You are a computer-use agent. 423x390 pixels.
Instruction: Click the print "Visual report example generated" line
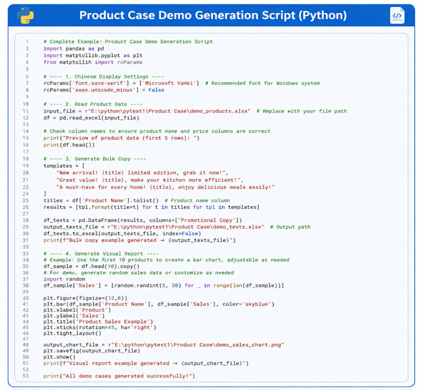click(x=146, y=363)
